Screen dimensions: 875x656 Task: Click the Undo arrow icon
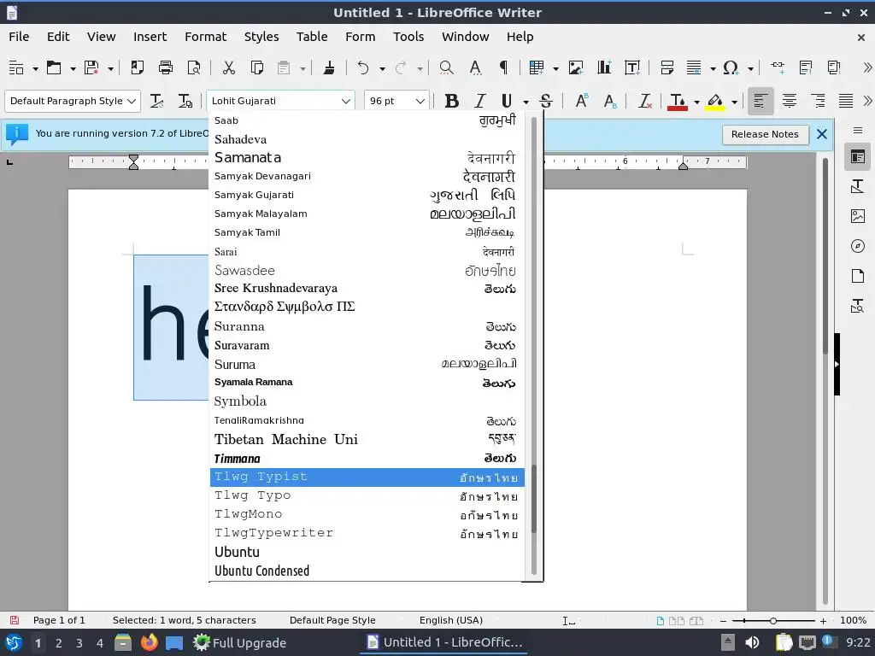tap(363, 67)
